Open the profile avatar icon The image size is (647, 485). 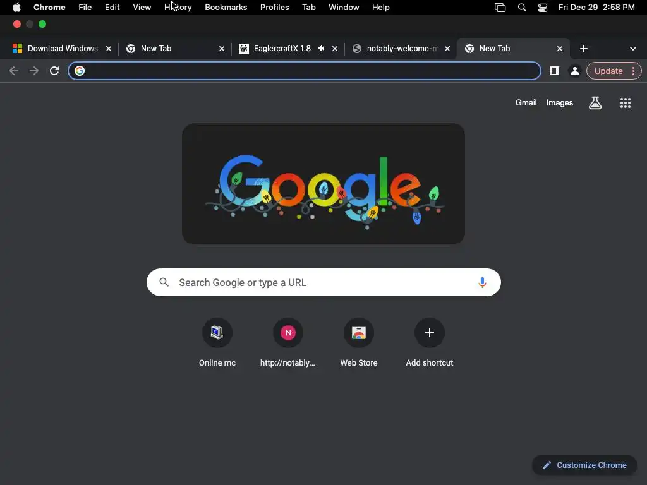tap(574, 71)
